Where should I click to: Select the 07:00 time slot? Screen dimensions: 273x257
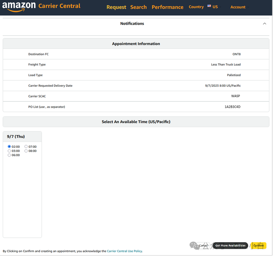point(26,147)
